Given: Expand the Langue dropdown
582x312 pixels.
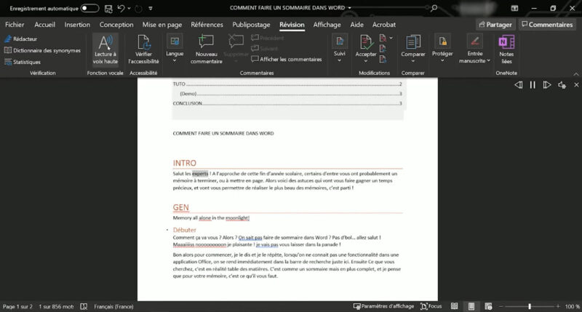Looking at the screenshot, I should point(175,60).
